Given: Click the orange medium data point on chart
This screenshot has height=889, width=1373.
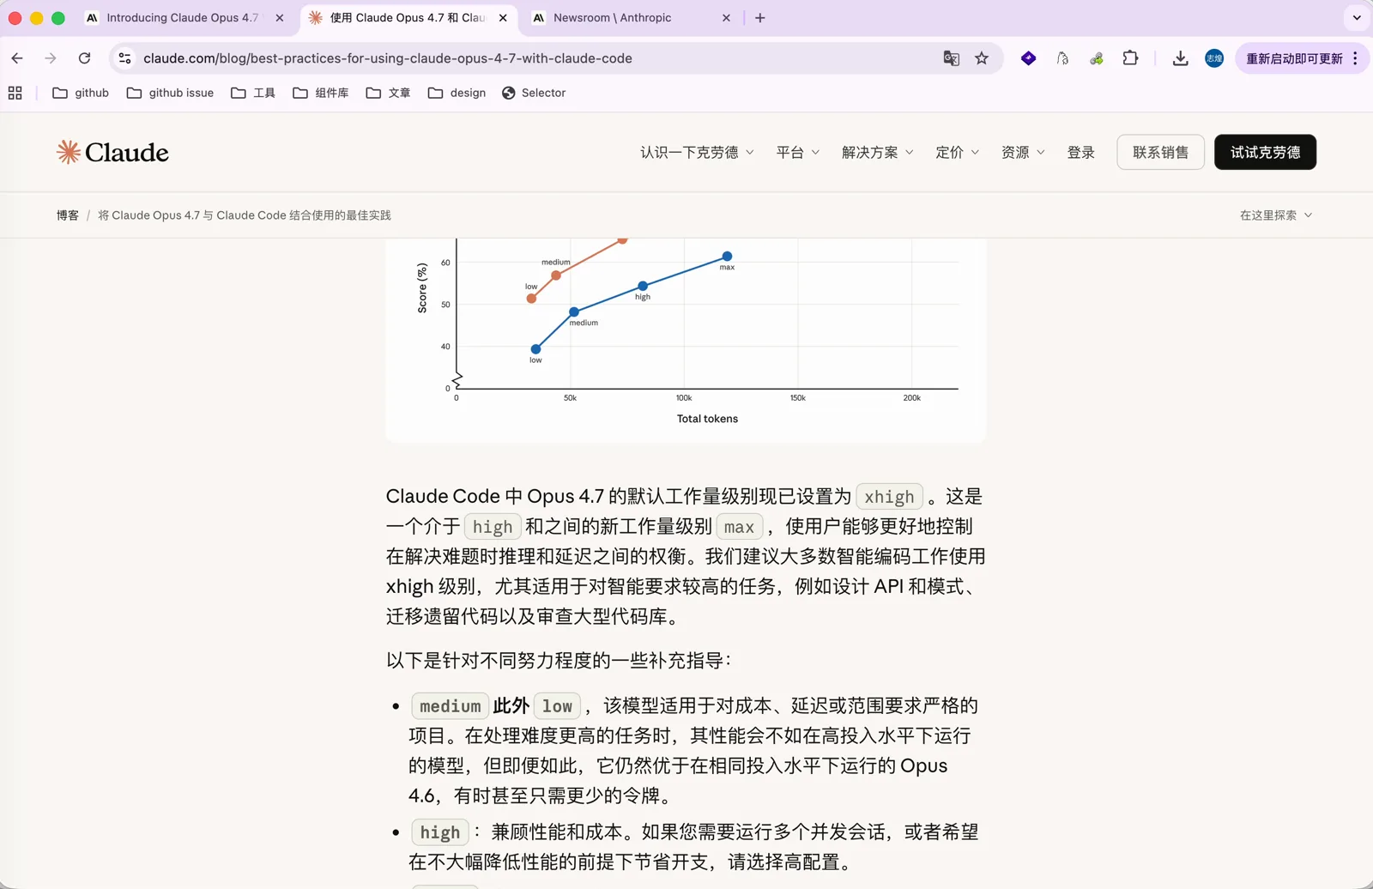Looking at the screenshot, I should 556,275.
